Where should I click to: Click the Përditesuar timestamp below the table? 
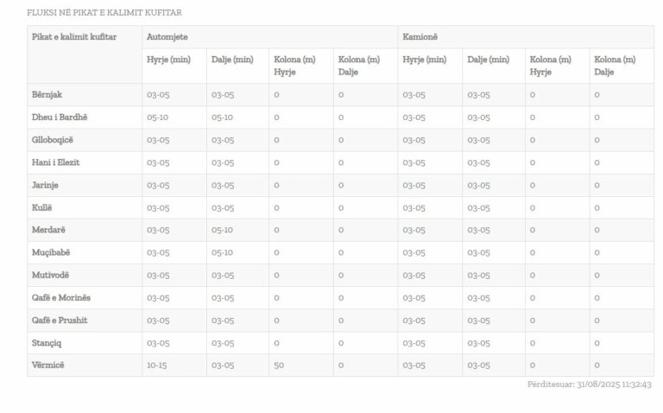(x=589, y=384)
